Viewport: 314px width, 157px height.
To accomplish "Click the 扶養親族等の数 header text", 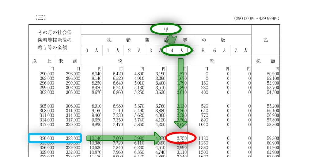I will [166, 40].
